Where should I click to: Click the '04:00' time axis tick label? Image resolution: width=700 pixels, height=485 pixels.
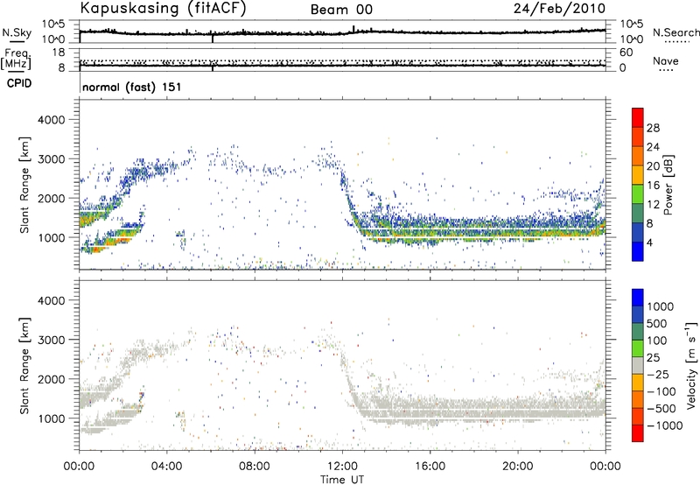pos(167,467)
